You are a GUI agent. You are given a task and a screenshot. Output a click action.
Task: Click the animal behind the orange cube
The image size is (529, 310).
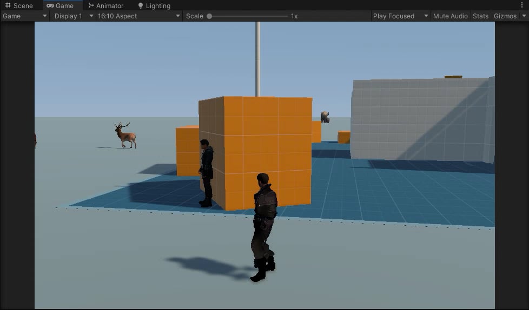tap(325, 117)
